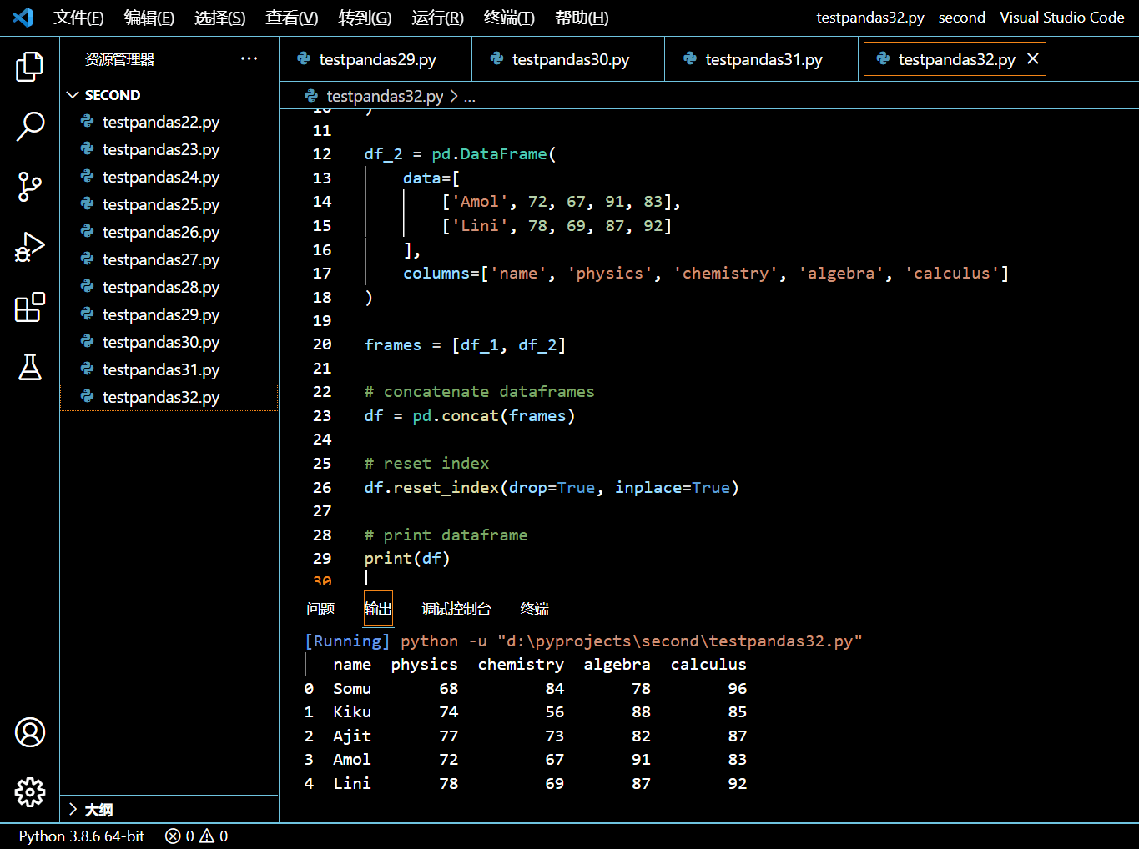Screen dimensions: 1139x849
Task: Open the 运行(R) menu
Action: click(x=437, y=18)
